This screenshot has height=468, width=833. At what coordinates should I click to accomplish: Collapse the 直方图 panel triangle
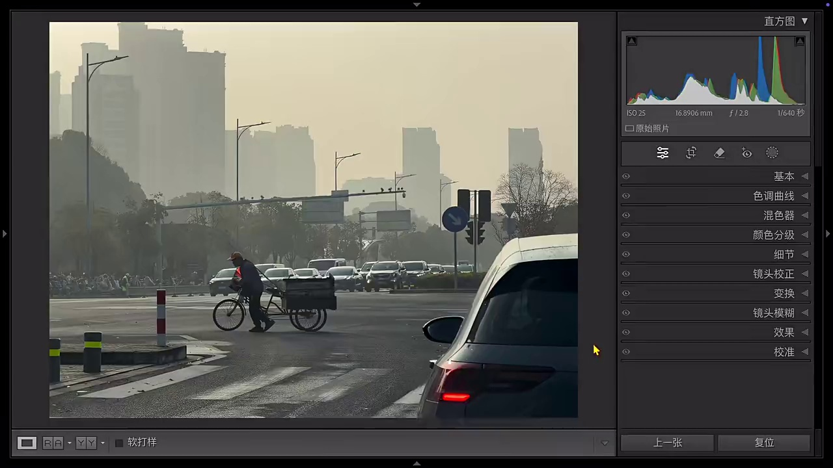804,21
